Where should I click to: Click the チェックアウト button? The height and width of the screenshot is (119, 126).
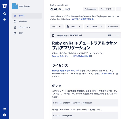107,9
